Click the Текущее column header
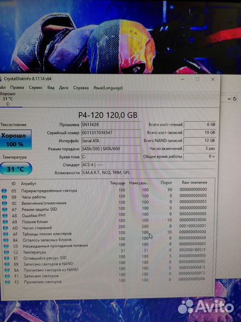Screen dimensions: 241x322 (117, 183)
